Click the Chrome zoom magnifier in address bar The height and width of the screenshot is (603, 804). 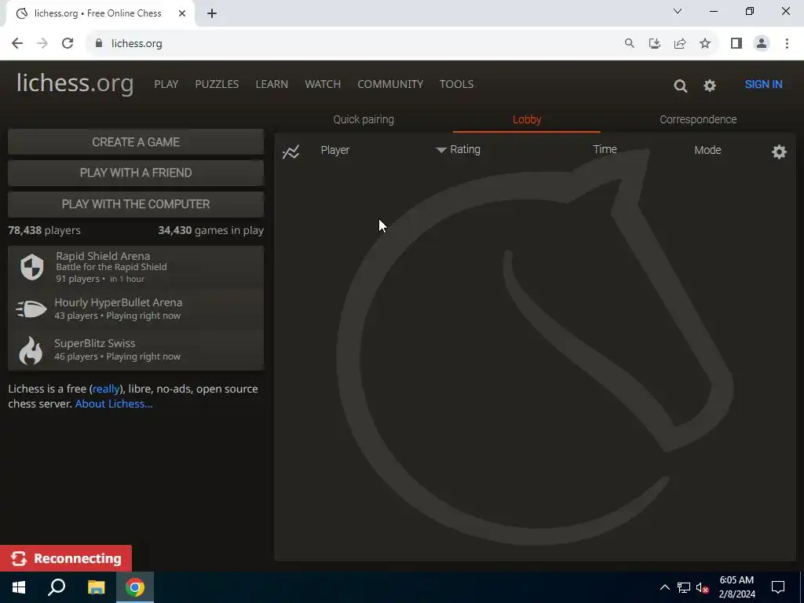pyautogui.click(x=629, y=44)
